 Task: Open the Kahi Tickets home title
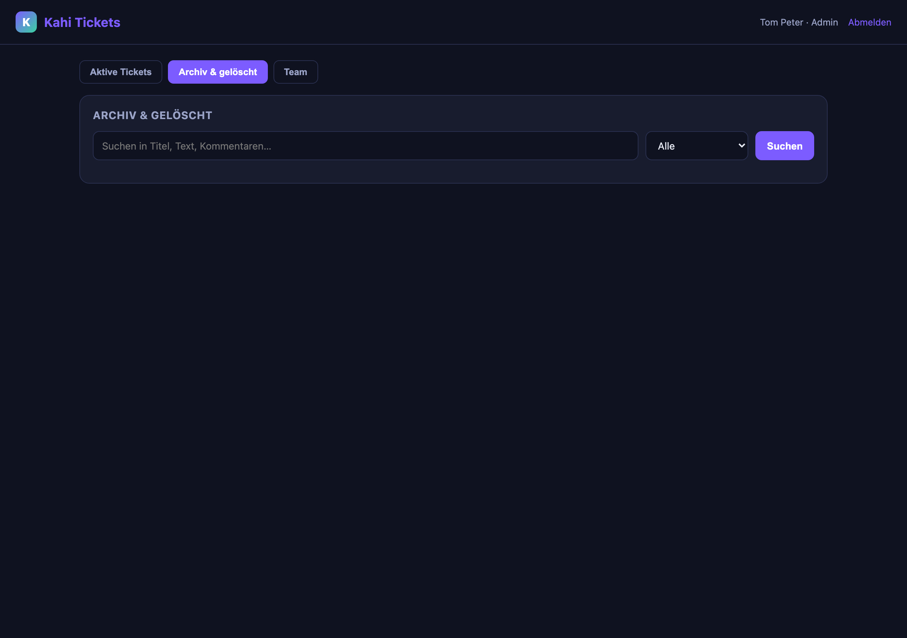[82, 22]
